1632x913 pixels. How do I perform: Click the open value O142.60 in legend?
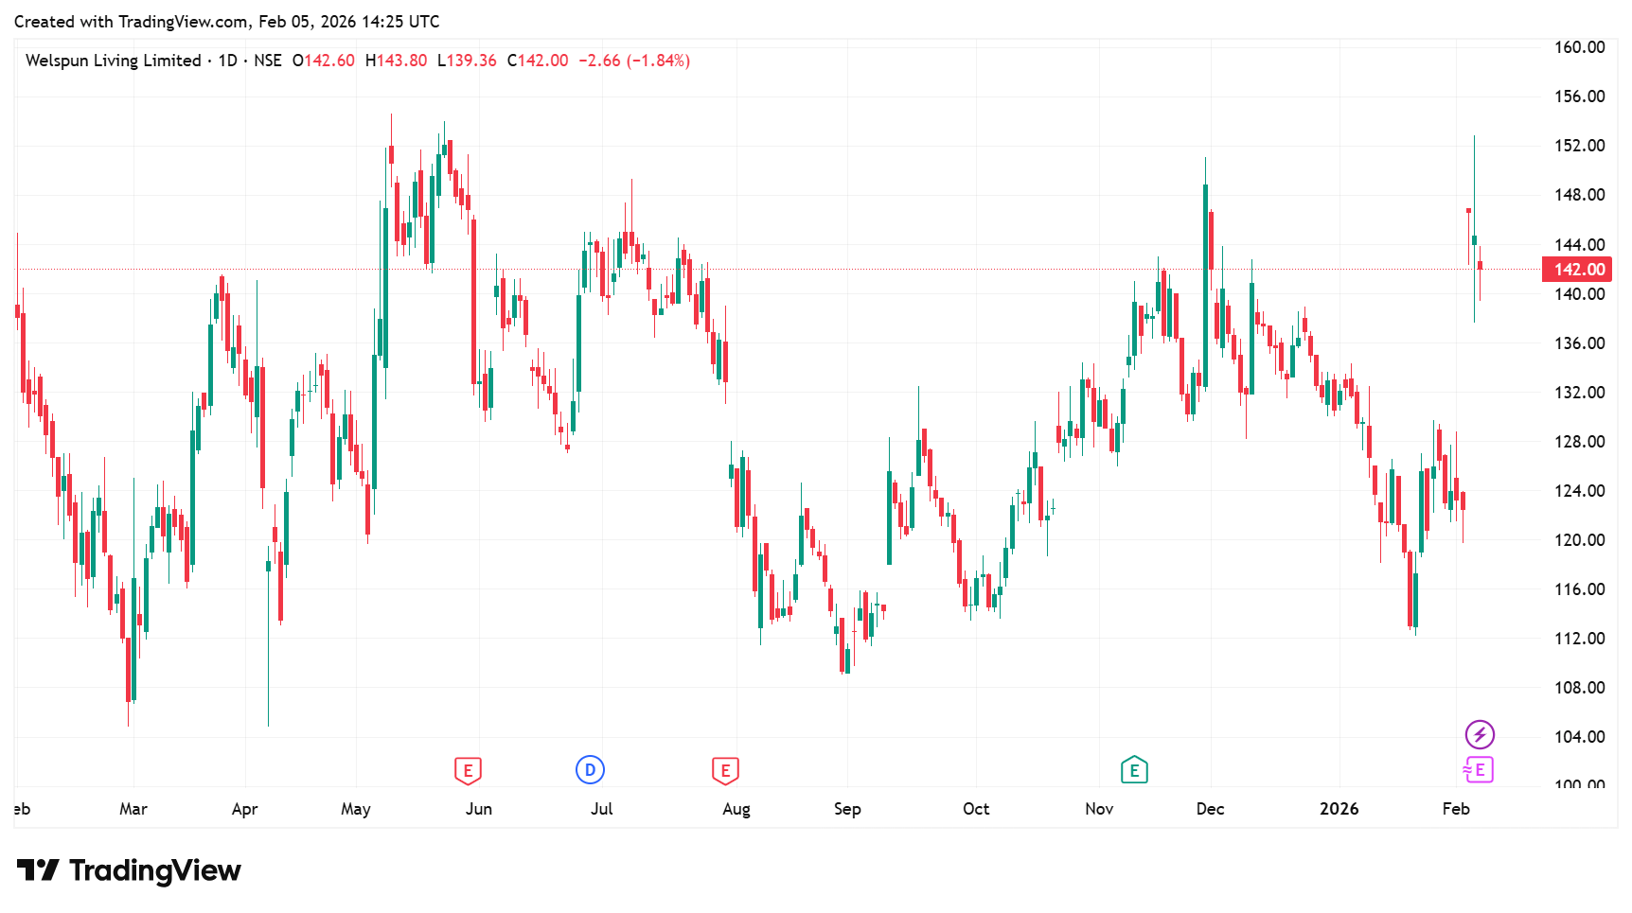[x=324, y=61]
